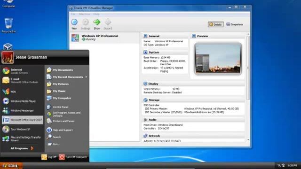
Task: Open Windows Messenger in Start menu
Action: (22, 110)
